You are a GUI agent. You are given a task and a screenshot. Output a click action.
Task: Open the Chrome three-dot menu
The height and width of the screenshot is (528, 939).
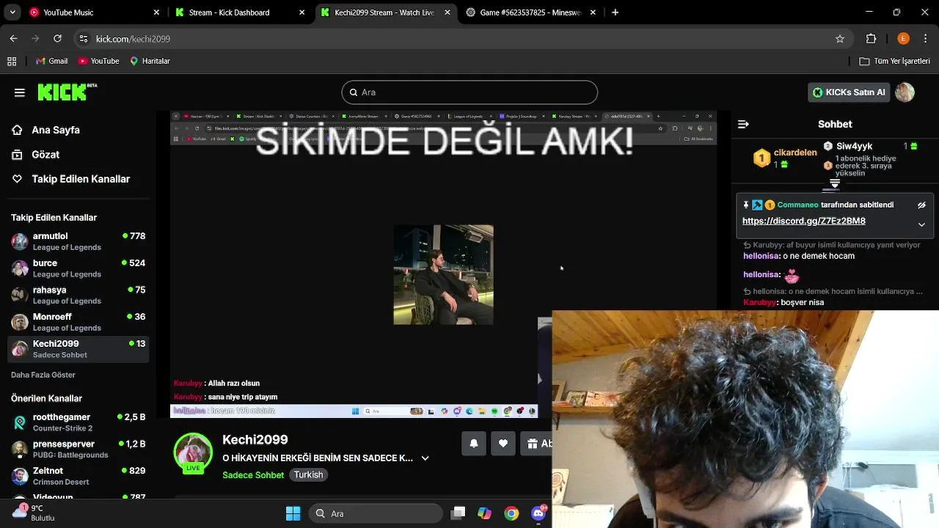pos(925,39)
